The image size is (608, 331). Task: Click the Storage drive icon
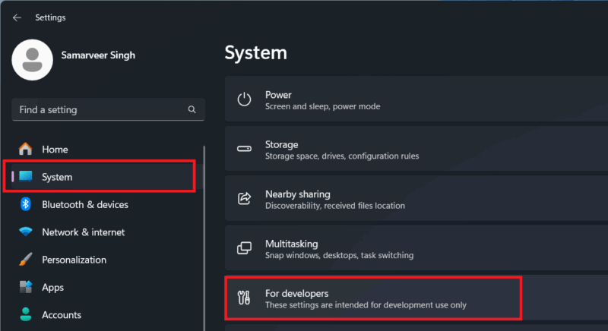pos(244,149)
